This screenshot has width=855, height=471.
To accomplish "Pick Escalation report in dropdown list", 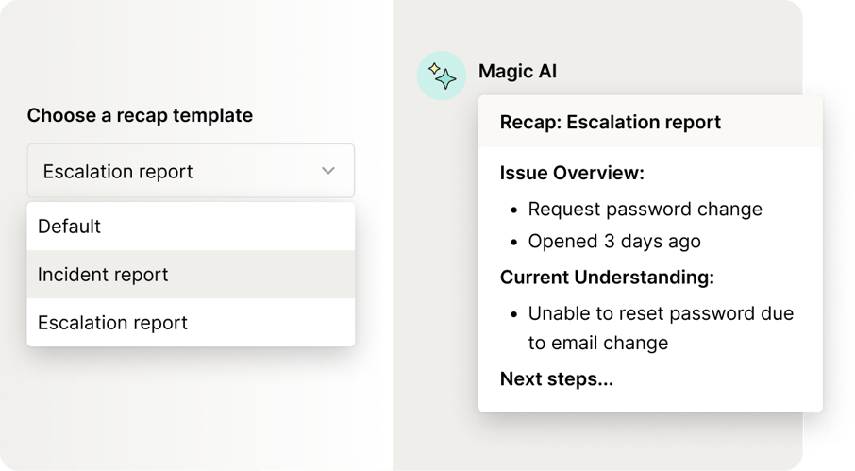I will 191,322.
